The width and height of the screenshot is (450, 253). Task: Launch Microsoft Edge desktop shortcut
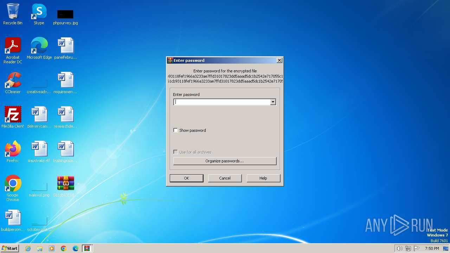[x=39, y=48]
